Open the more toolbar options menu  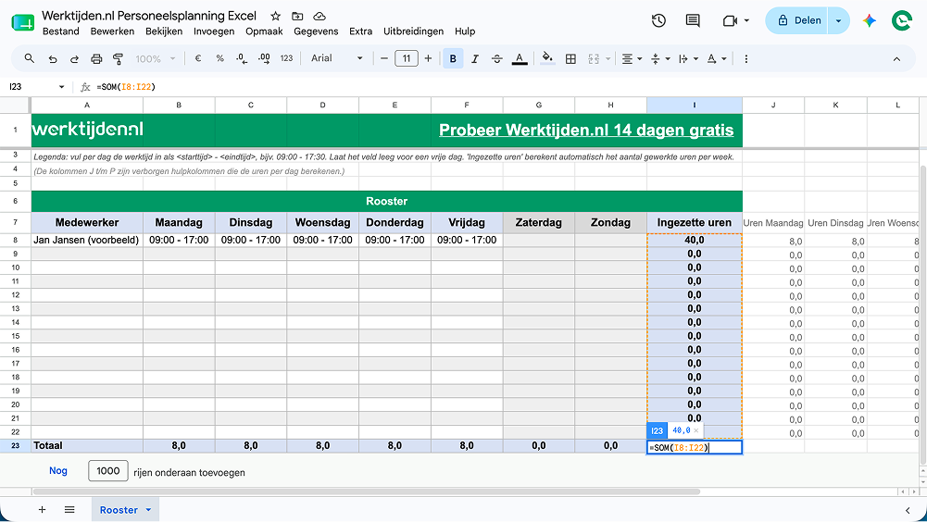coord(746,58)
